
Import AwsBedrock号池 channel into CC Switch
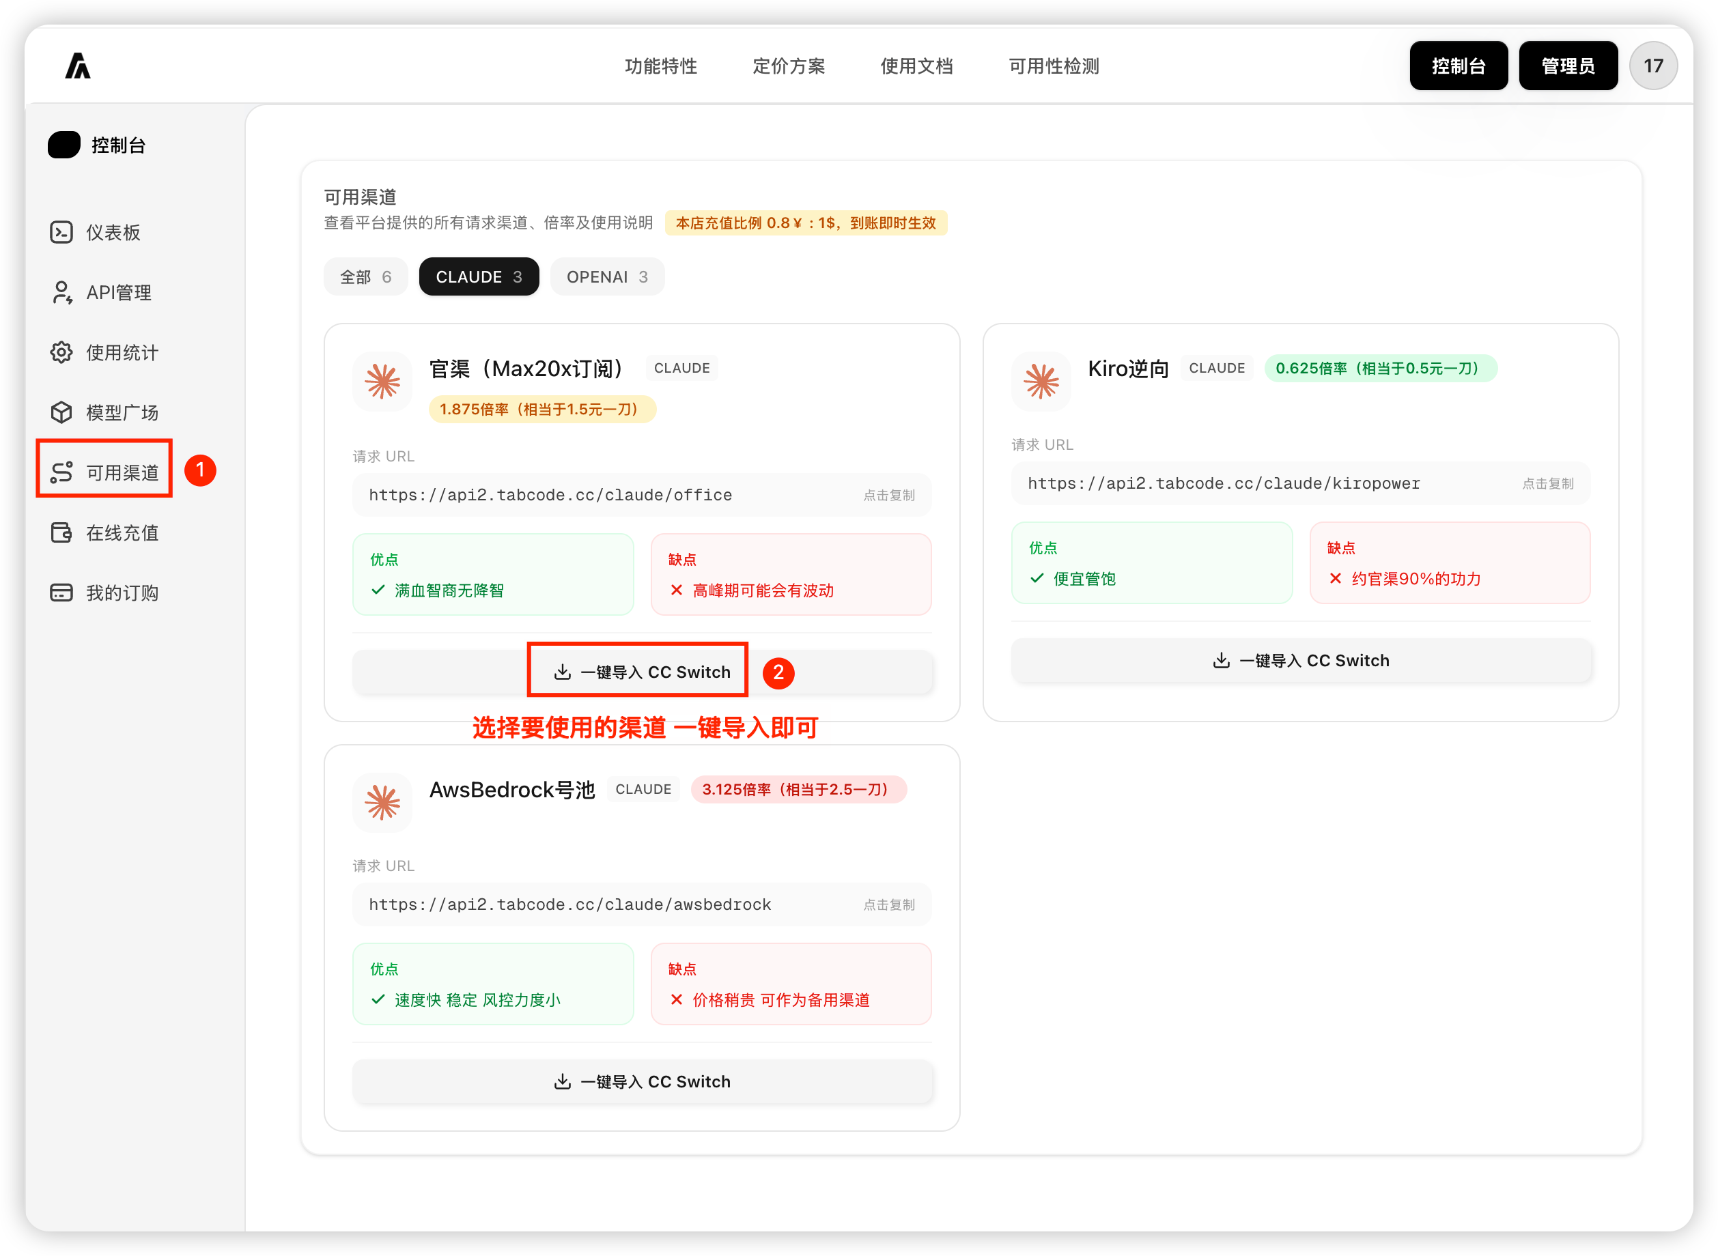[643, 1082]
